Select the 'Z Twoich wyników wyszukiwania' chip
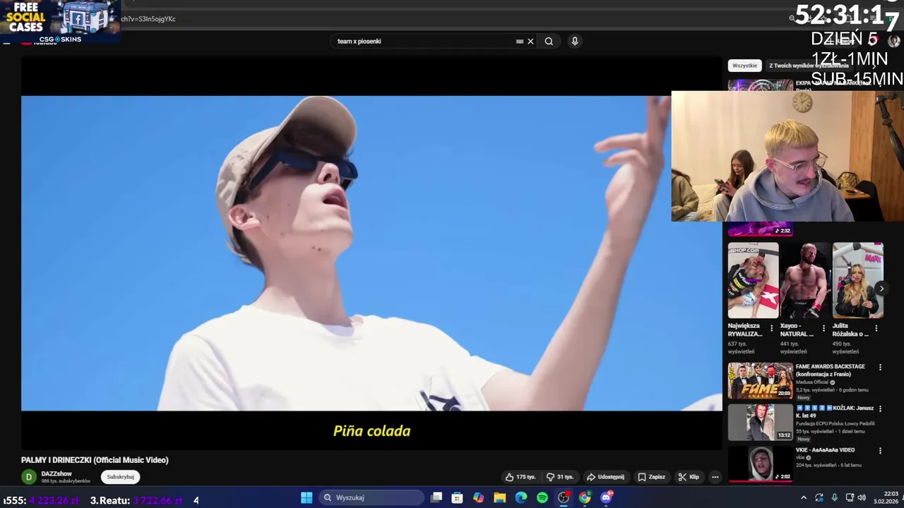This screenshot has height=508, width=904. tap(809, 66)
